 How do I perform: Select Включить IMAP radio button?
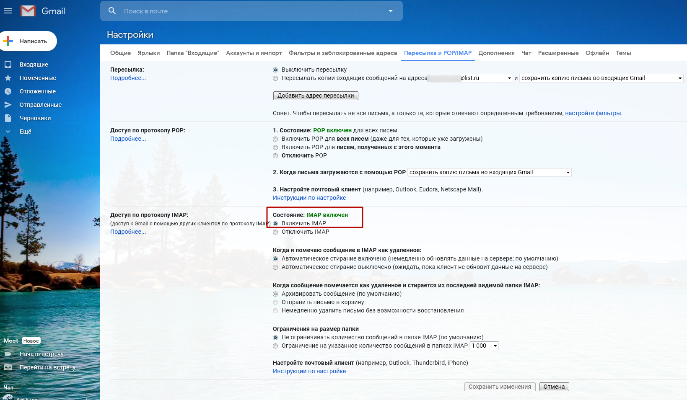(x=275, y=224)
